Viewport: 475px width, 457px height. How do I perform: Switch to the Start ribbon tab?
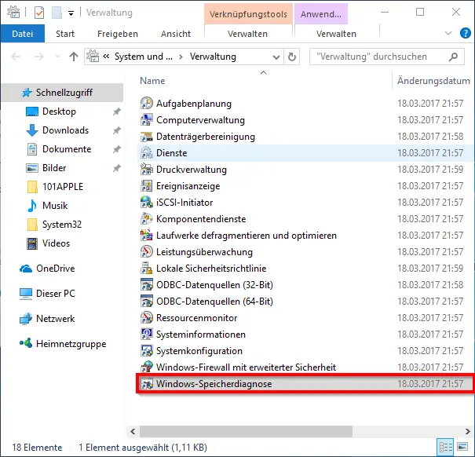[65, 34]
